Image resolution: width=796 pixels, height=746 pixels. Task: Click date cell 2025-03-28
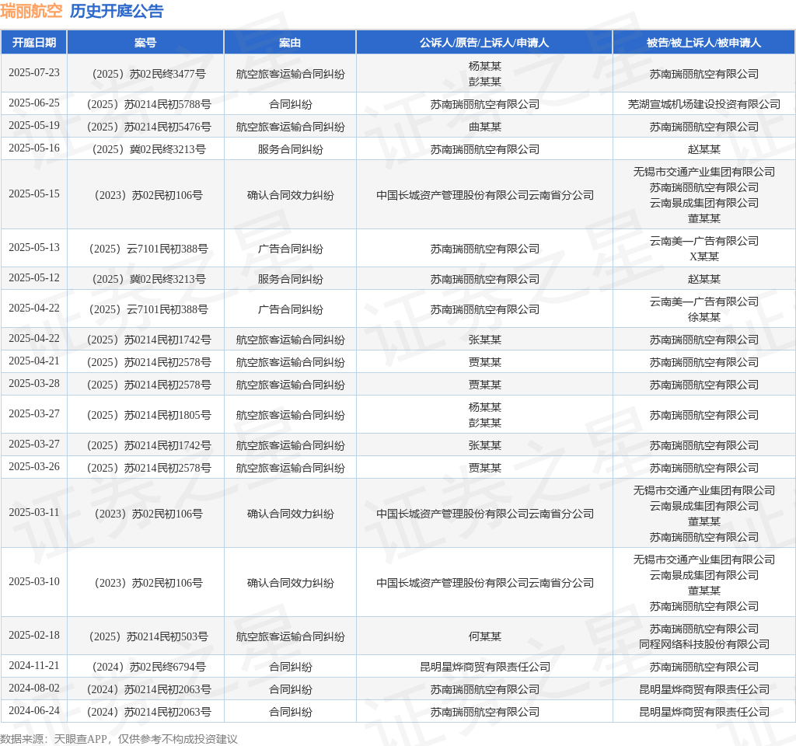pos(34,384)
